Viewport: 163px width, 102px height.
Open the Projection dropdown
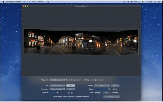57,89
